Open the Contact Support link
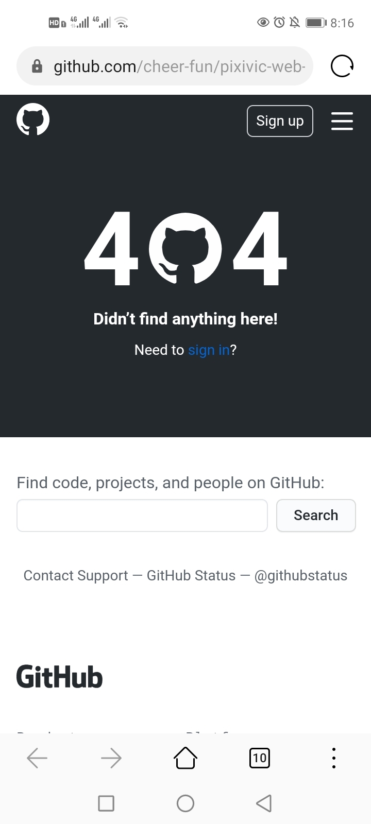This screenshot has height=824, width=371. (x=76, y=576)
